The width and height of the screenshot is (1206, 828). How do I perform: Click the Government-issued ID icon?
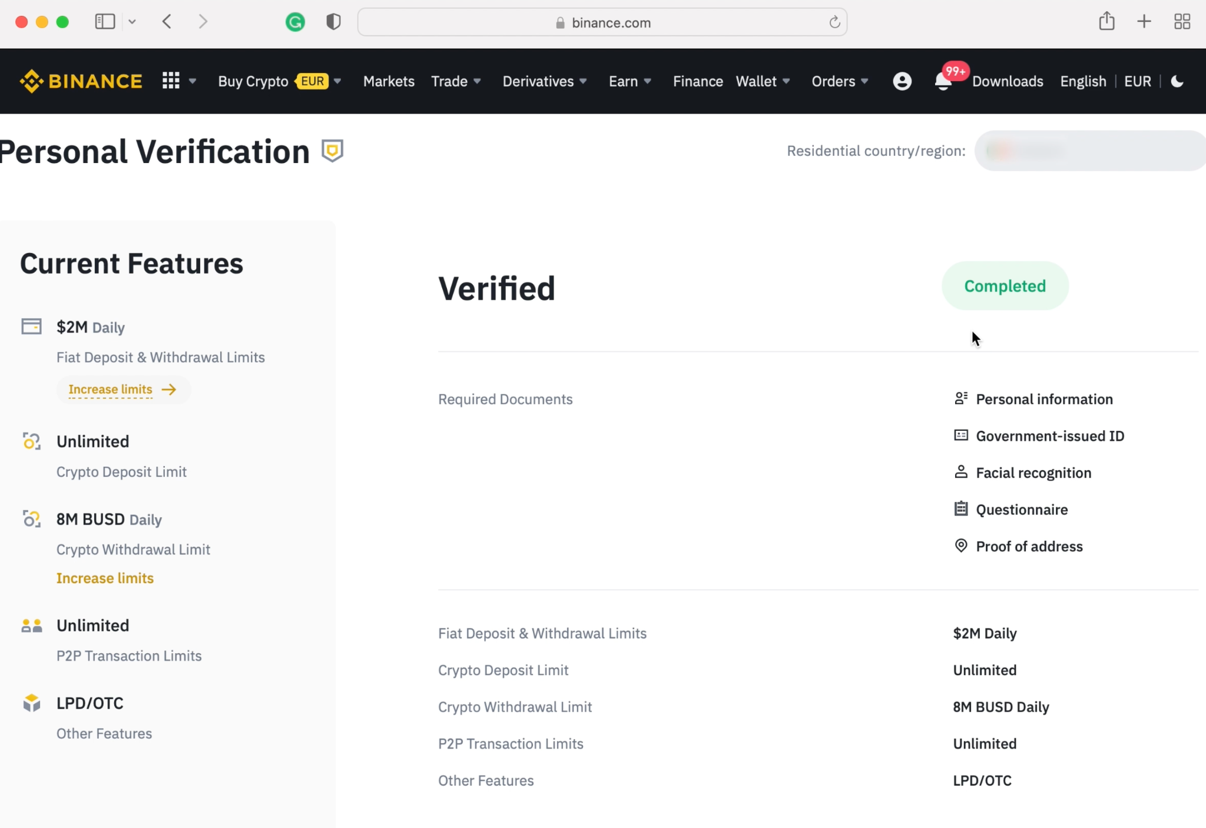pos(960,435)
